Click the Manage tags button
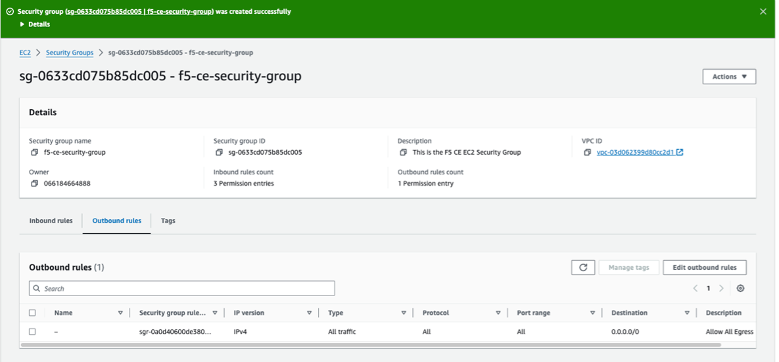The width and height of the screenshot is (779, 362). (628, 267)
